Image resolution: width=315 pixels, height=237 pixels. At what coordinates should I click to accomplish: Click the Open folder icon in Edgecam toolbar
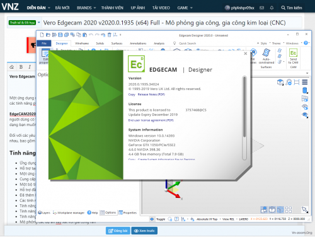(x=48, y=35)
